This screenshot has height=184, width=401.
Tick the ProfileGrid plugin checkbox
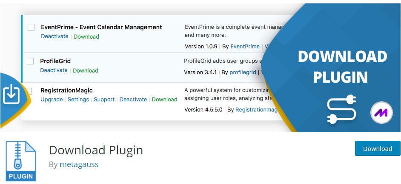point(30,61)
